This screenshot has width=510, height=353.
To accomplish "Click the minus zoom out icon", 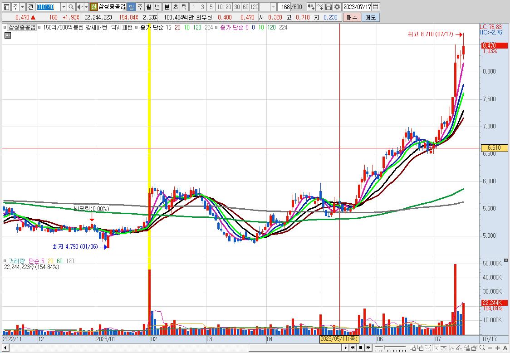I will [x=490, y=348].
